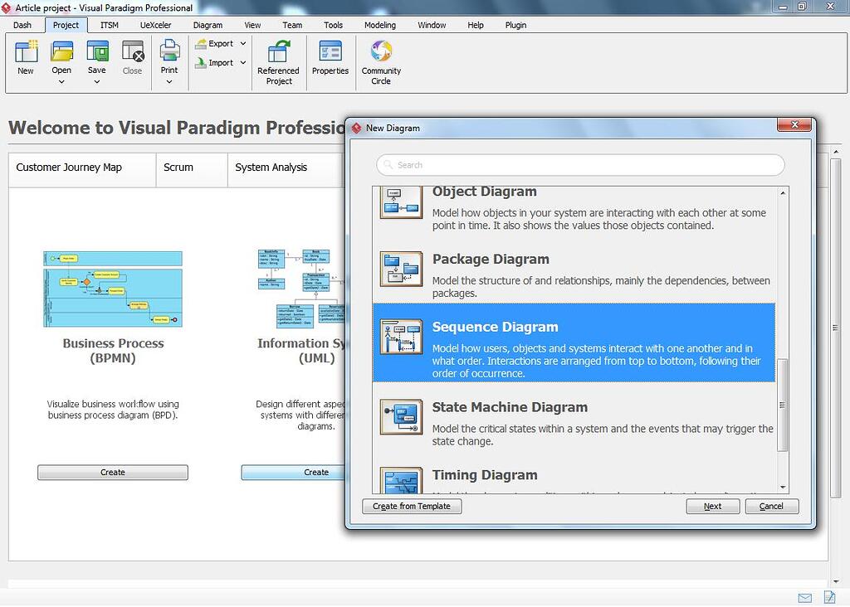This screenshot has width=850, height=607.
Task: Click the Create from Template button
Action: [412, 506]
